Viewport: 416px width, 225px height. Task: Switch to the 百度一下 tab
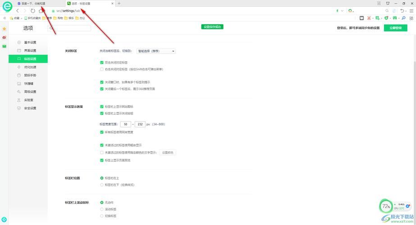[40, 4]
